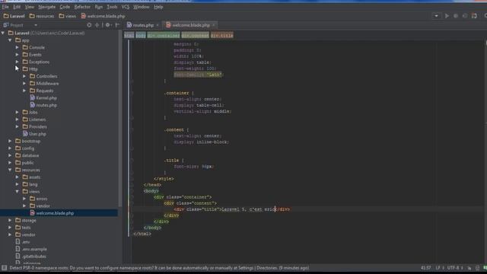487x274 pixels.
Task: Click resources in the navigation bar
Action: pyautogui.click(x=42, y=16)
